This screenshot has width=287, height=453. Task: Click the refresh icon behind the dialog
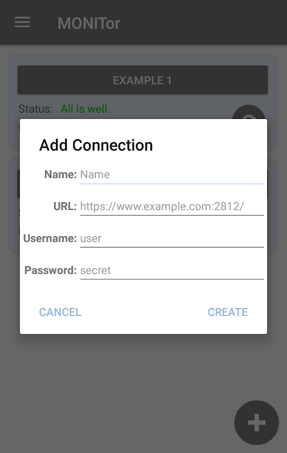pyautogui.click(x=249, y=112)
